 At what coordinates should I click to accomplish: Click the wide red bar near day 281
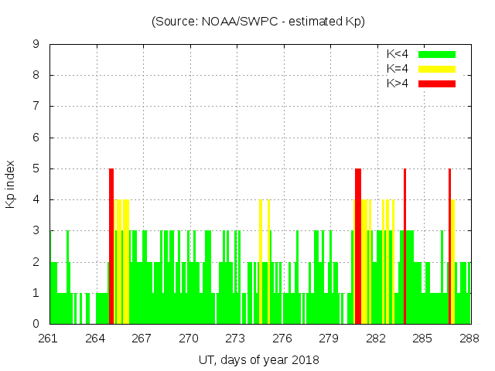[358, 246]
